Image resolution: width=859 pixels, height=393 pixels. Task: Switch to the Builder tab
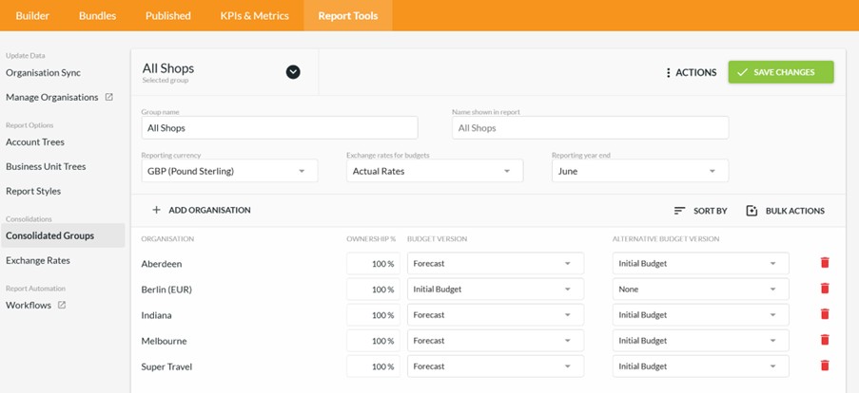pyautogui.click(x=32, y=15)
